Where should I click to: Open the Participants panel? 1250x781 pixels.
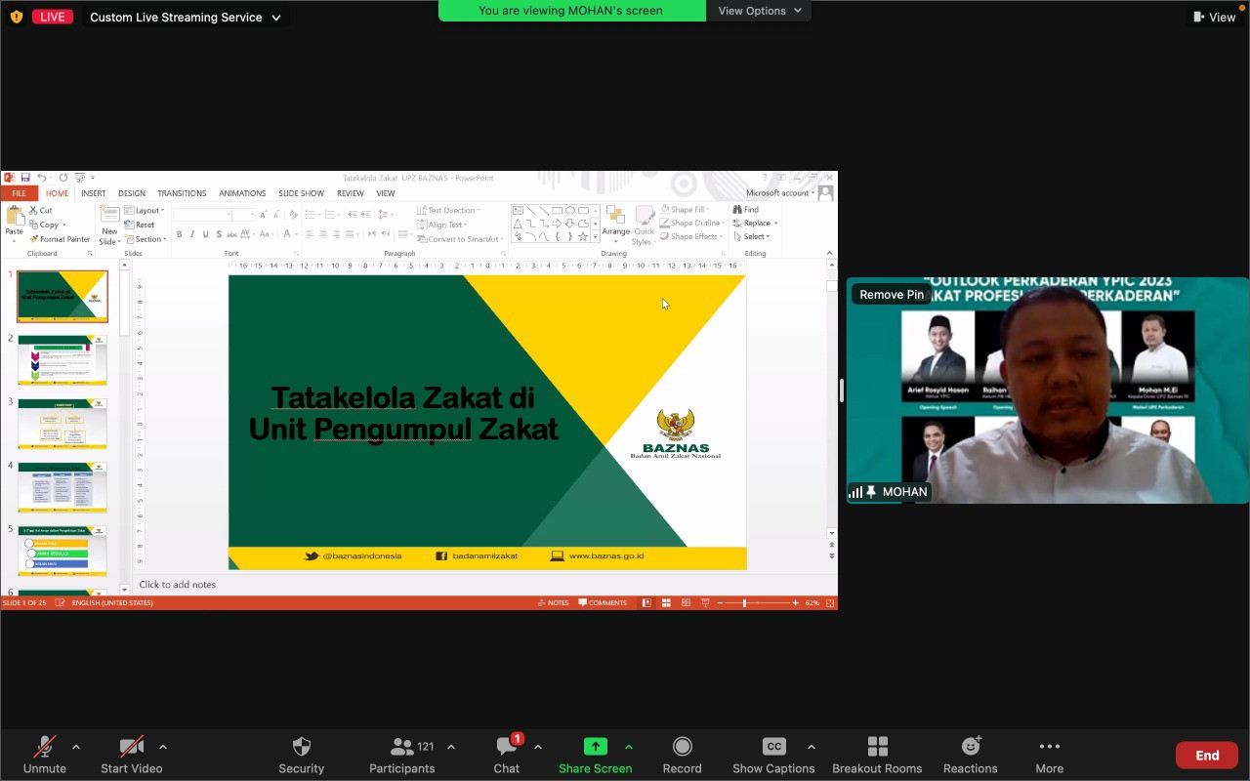pos(401,747)
